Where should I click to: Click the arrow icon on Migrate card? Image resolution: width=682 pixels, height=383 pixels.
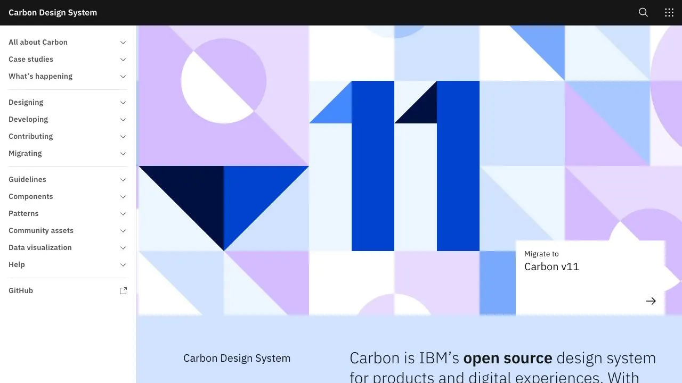651,301
